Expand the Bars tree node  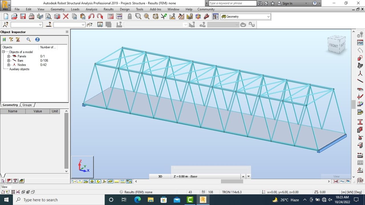(9, 61)
